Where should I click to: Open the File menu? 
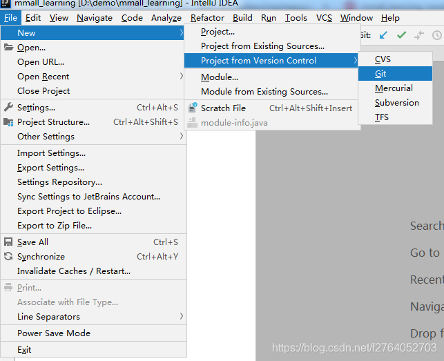click(10, 18)
